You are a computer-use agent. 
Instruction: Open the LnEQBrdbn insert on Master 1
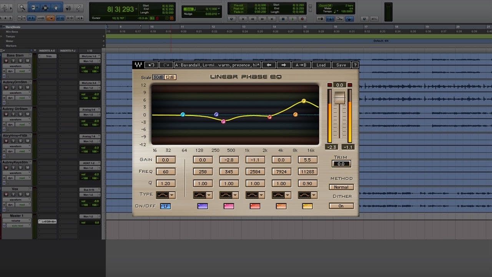point(47,222)
